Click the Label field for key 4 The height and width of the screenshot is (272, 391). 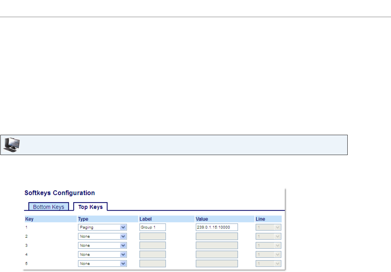coord(152,255)
